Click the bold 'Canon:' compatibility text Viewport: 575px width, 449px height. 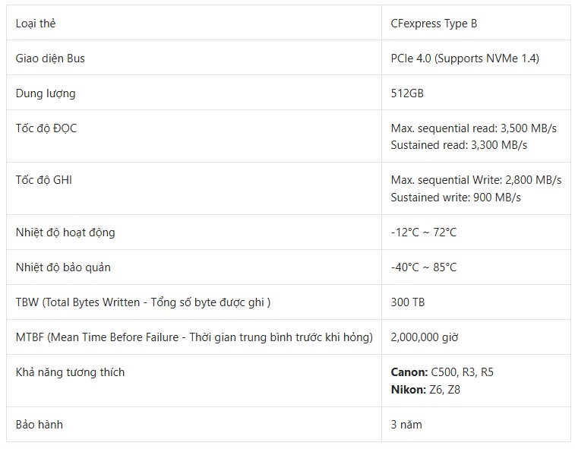point(409,372)
